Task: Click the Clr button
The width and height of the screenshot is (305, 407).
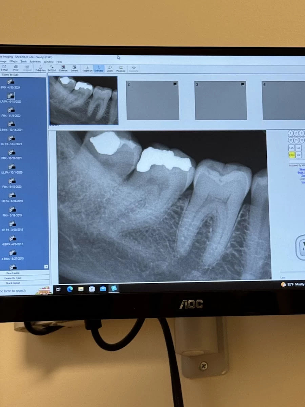Action: [x=299, y=155]
